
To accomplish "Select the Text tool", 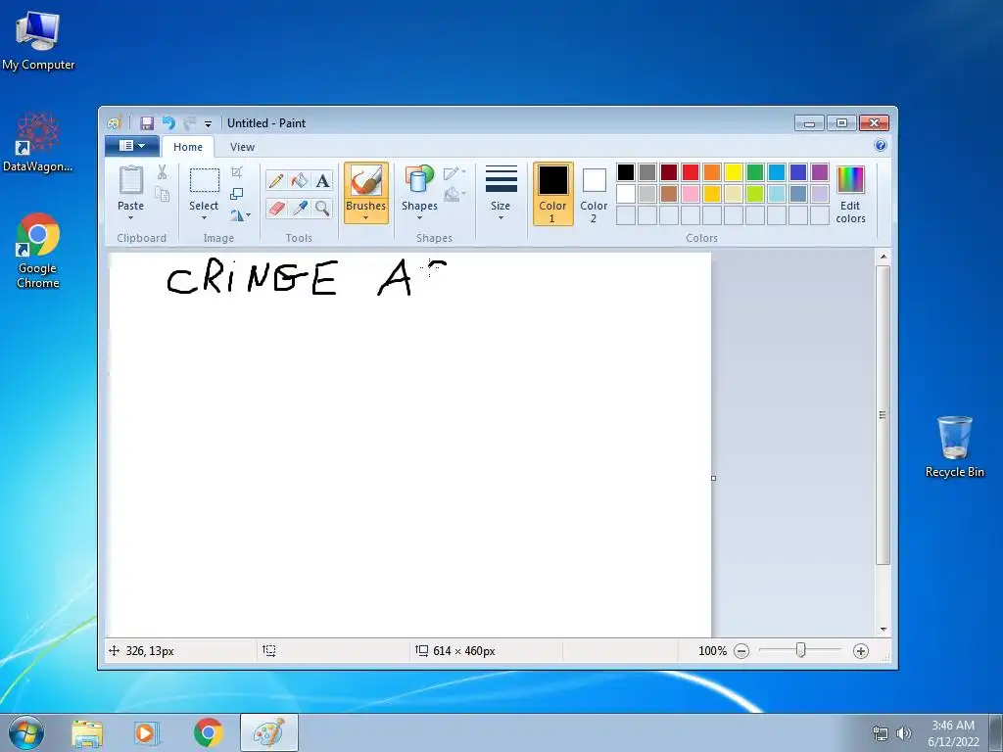I will coord(322,181).
